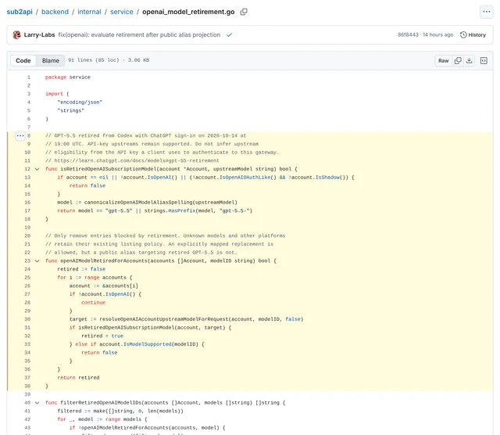500x435 pixels.
Task: Click canonicalizeOpenAIModelAliasSpelling call on line 16
Action: [x=138, y=203]
